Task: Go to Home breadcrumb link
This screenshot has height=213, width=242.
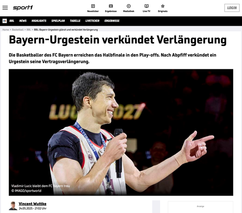Action: pyautogui.click(x=6, y=30)
